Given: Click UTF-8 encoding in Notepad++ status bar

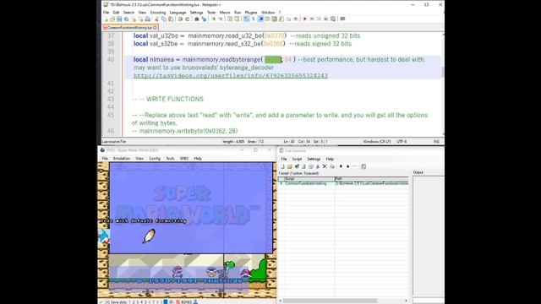Looking at the screenshot, I should [402, 141].
